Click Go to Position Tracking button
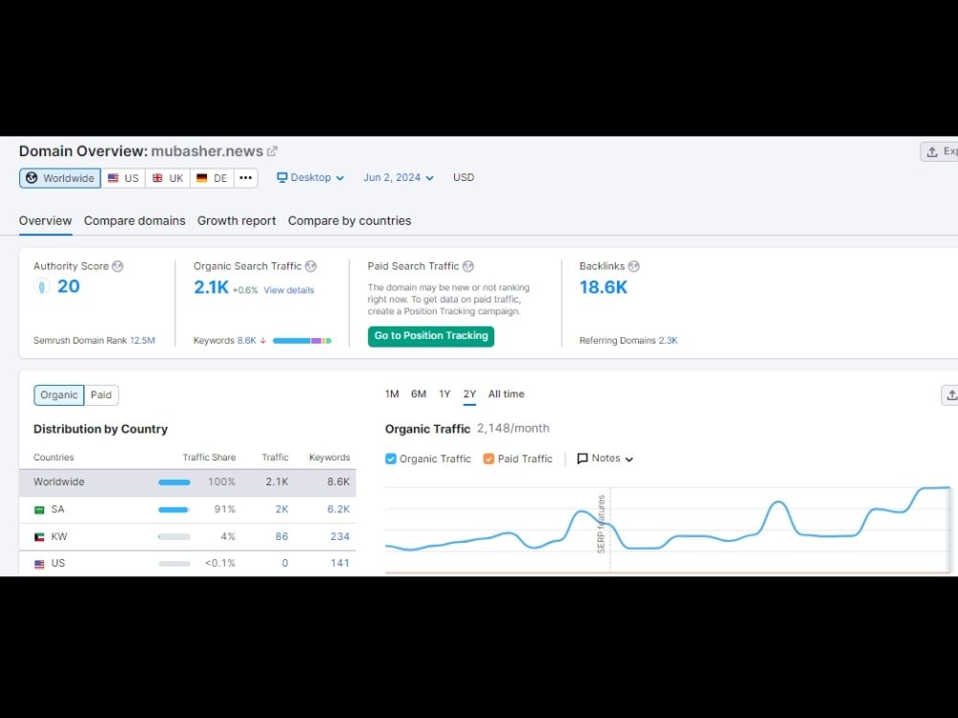Viewport: 958px width, 718px height. (431, 336)
